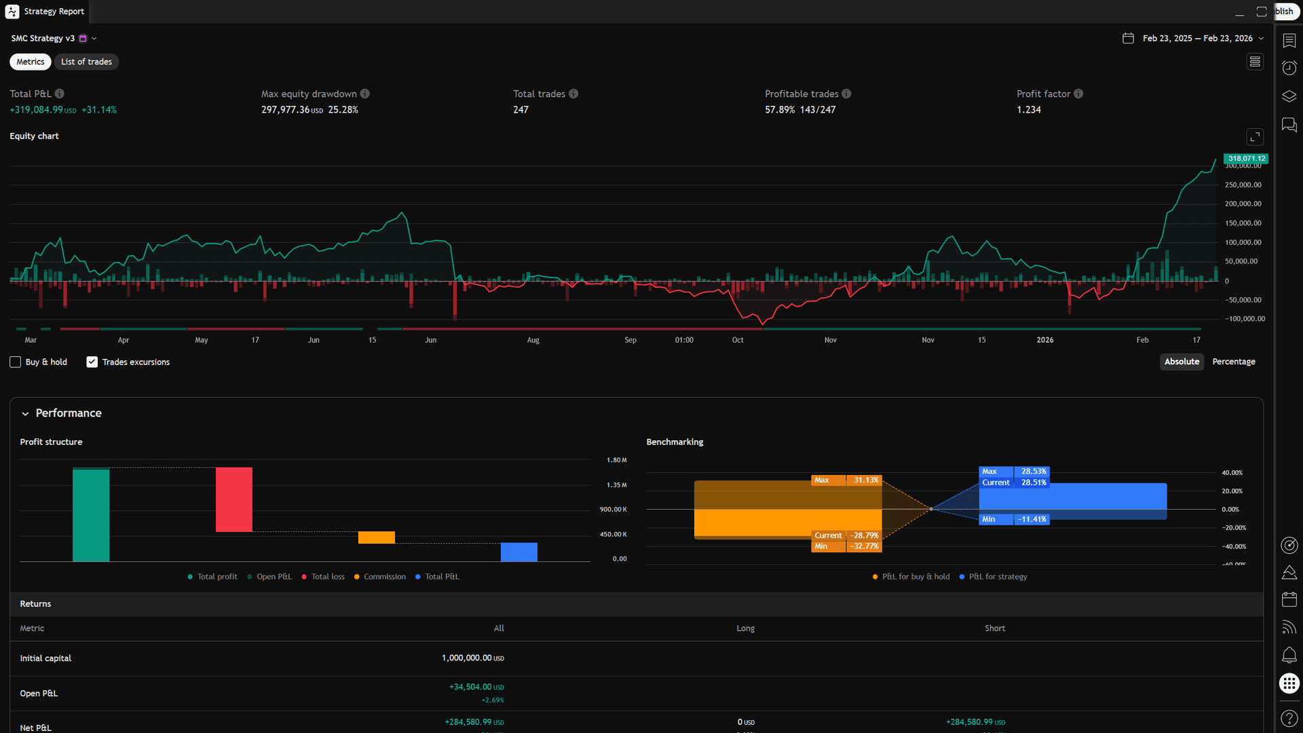Switch equity chart to Percentage
The height and width of the screenshot is (733, 1303).
coord(1233,362)
